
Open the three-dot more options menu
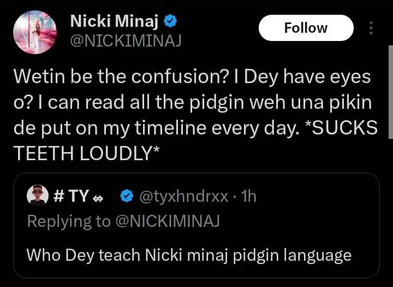371,28
